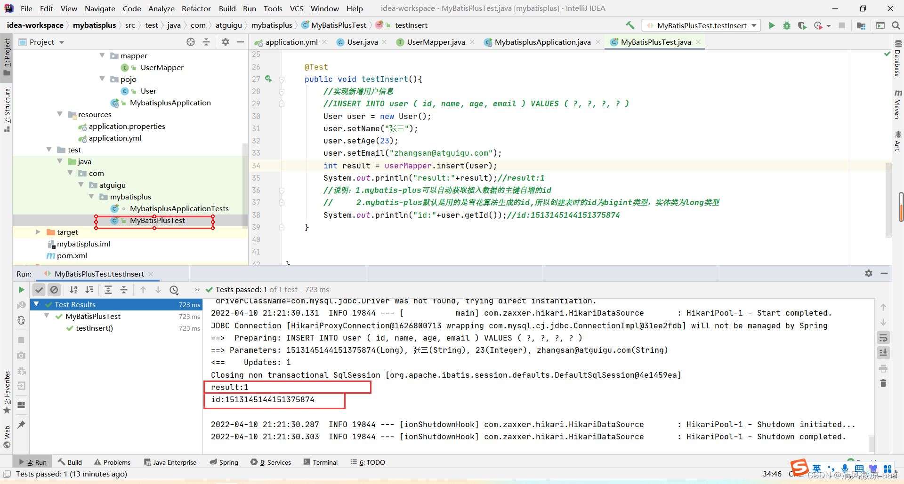Toggle Show Ignored tests filter button
Screen dimensions: 904x484
54,290
